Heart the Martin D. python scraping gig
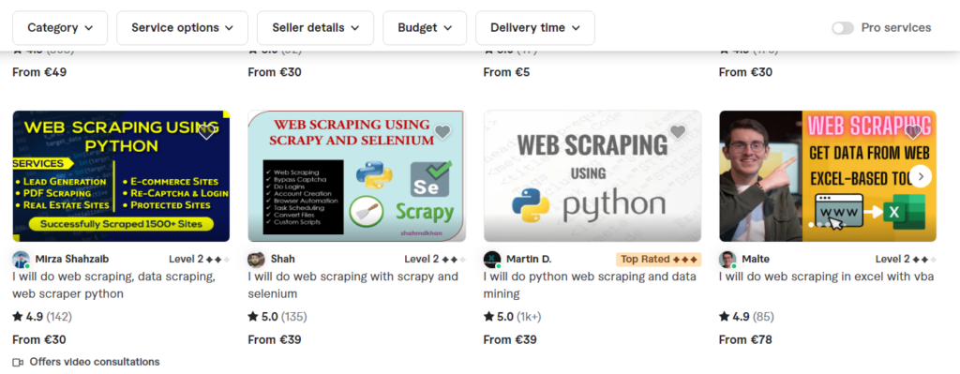The image size is (960, 374). tap(678, 132)
